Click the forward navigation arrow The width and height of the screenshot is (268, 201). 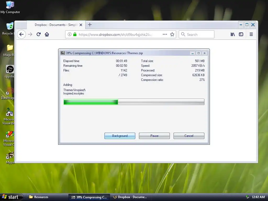coord(30,34)
